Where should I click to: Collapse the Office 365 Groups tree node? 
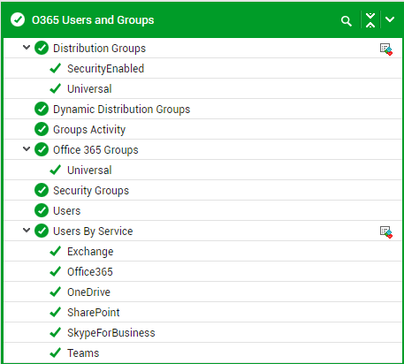[27, 148]
